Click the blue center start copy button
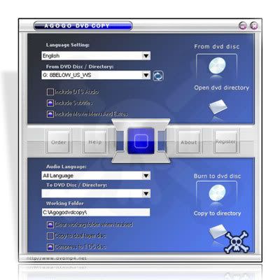 [141, 141]
